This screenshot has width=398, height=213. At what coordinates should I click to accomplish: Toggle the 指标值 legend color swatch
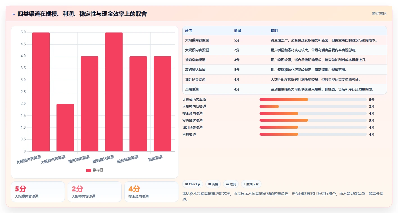[89, 170]
